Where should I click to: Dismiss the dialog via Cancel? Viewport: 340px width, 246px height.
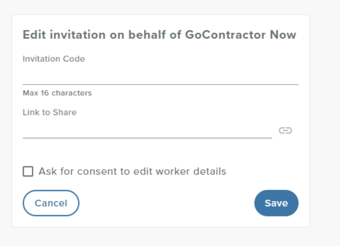[51, 203]
